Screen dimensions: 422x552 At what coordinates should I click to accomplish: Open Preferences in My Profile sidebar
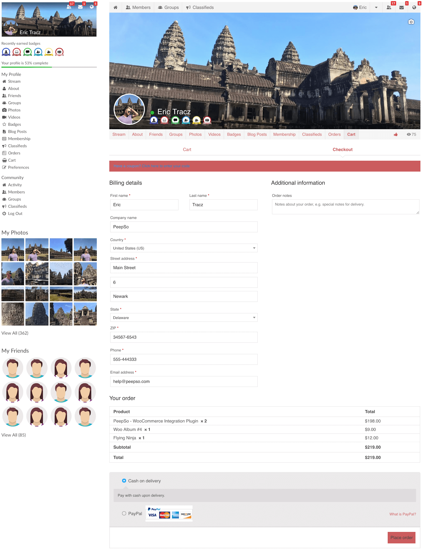18,168
